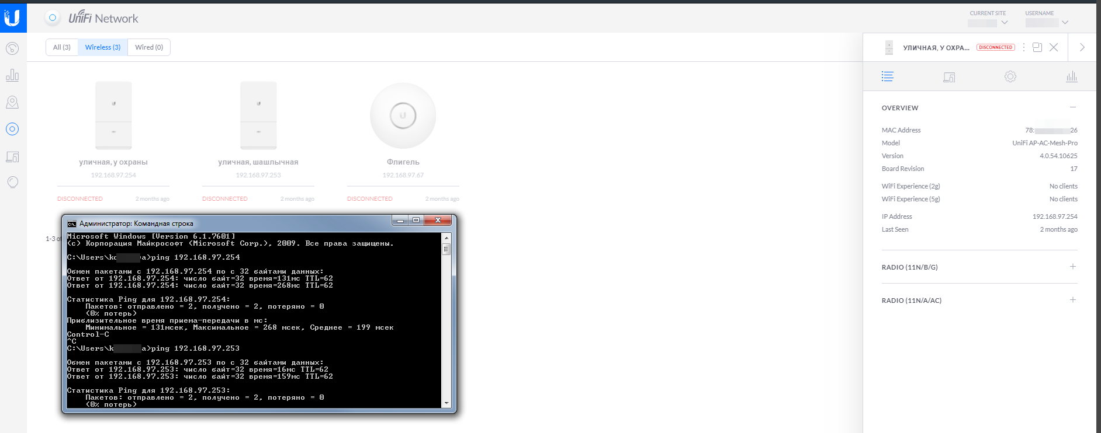
Task: Open the three-dot options menu in device panel
Action: (x=1024, y=47)
